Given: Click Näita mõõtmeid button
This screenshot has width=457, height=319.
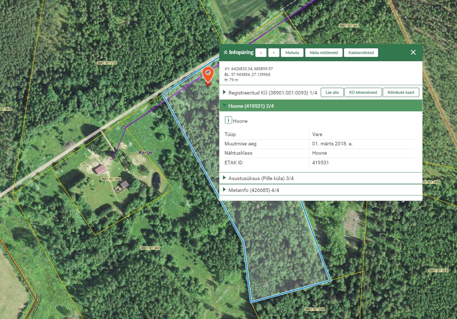Looking at the screenshot, I should coord(324,53).
